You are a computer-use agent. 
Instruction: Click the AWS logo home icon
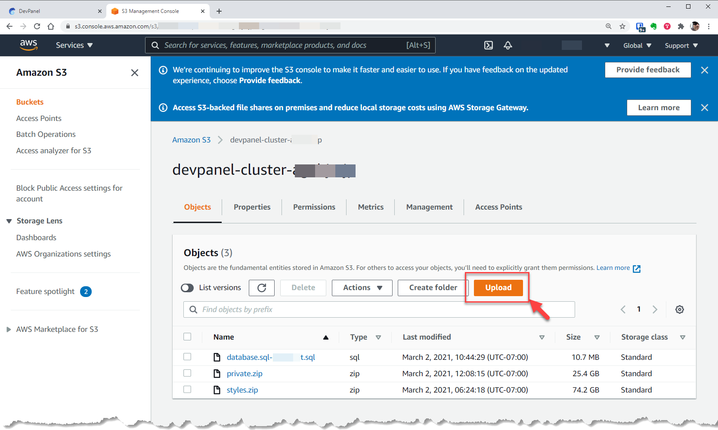click(28, 45)
